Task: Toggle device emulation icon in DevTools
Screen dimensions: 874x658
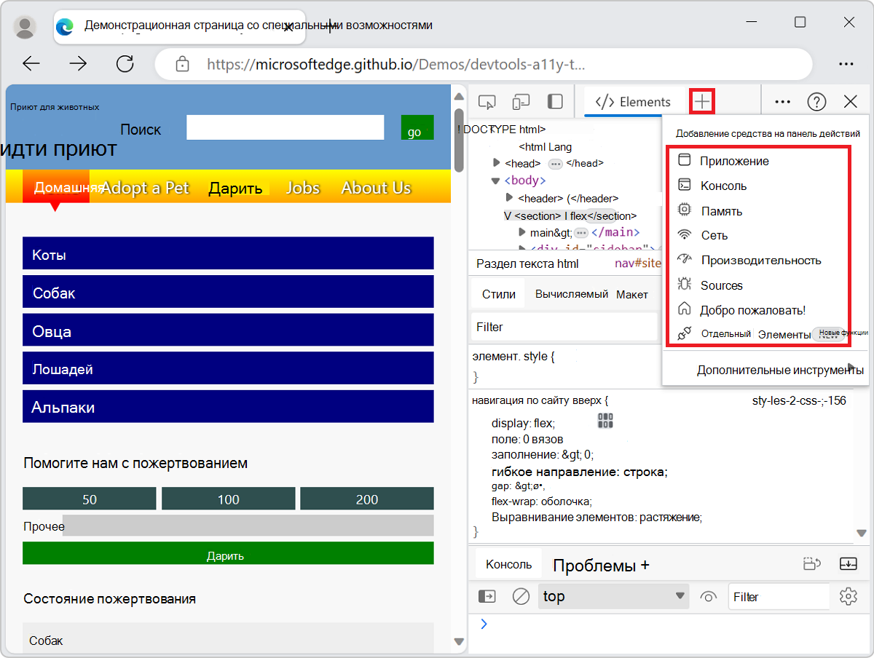Action: click(x=521, y=102)
